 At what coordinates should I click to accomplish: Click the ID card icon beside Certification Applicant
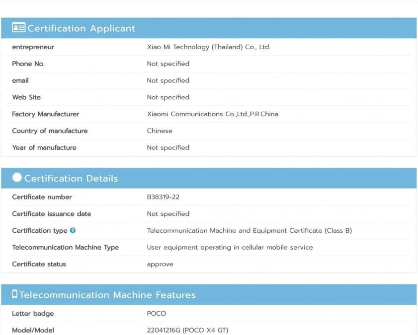pyautogui.click(x=18, y=28)
